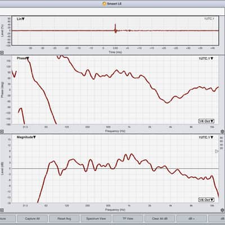225x225 pixels.
Task: Toggle the expand icon below the Magnitude pane
Action: tap(2, 210)
